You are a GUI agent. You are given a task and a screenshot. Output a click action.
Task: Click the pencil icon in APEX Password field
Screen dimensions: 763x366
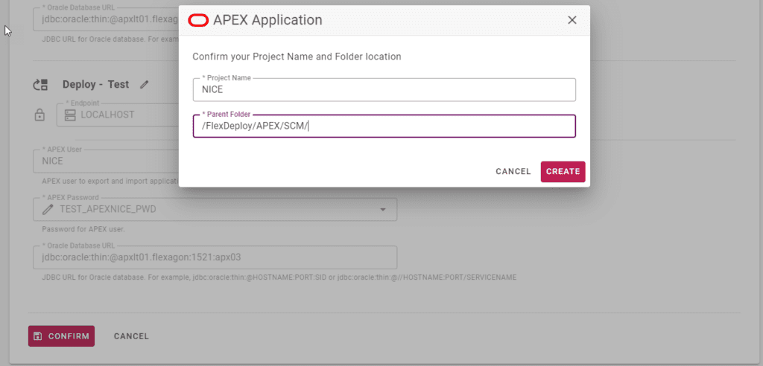tap(47, 210)
